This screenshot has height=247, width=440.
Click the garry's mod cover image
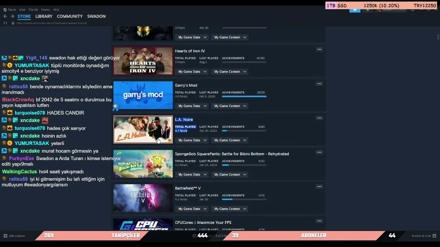tap(143, 95)
